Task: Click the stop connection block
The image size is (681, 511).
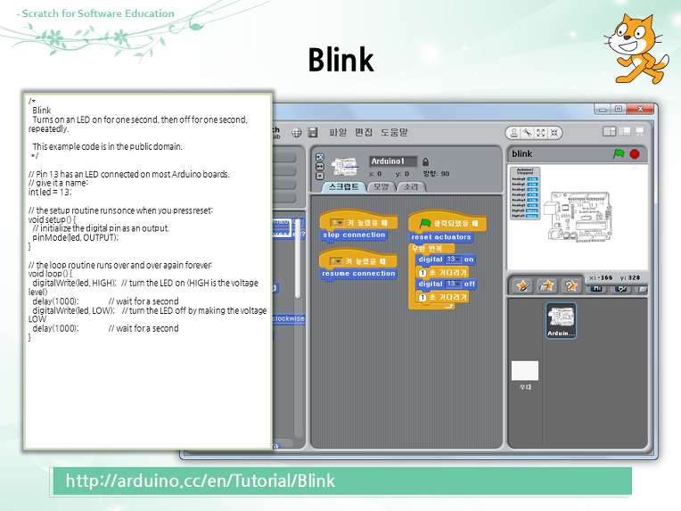Action: (x=354, y=235)
